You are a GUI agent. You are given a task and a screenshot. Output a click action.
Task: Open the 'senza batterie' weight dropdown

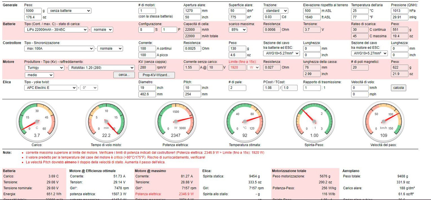[69, 11]
